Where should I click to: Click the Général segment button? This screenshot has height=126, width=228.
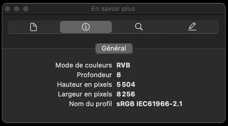tap(114, 49)
